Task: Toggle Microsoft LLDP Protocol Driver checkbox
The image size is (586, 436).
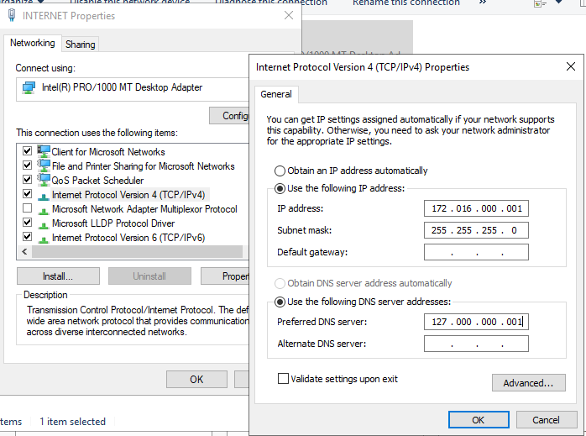Action: tap(27, 222)
